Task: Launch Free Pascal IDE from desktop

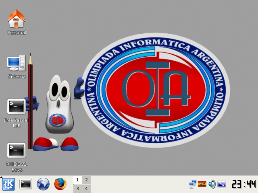Action: [17, 107]
